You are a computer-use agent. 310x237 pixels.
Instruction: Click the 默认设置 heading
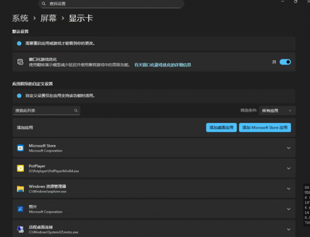(20, 31)
